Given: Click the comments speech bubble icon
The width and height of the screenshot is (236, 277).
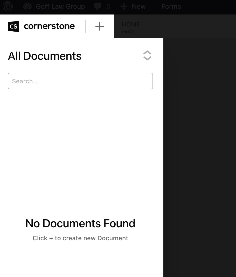Looking at the screenshot, I should pos(98,6).
